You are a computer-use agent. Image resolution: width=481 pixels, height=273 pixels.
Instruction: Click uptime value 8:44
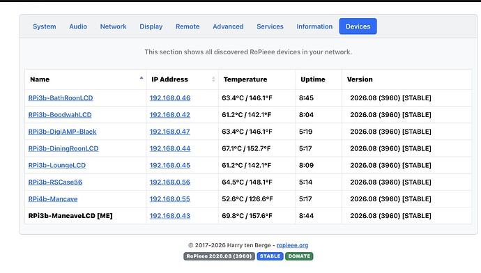tap(306, 216)
